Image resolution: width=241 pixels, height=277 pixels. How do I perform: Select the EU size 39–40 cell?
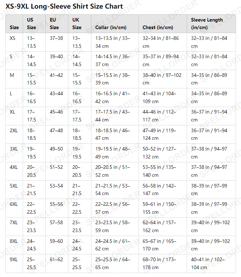[x=56, y=57]
